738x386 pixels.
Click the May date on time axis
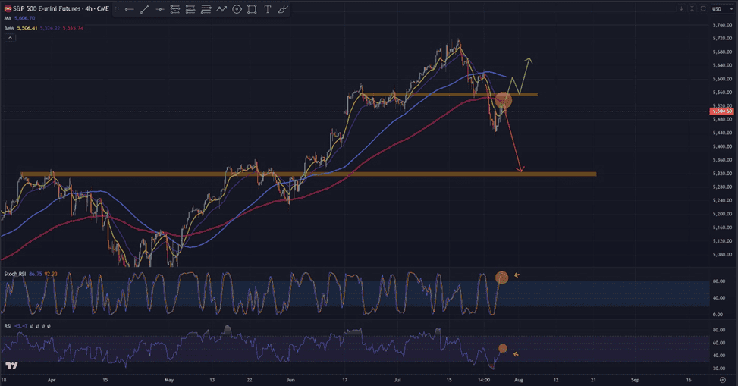coord(169,380)
